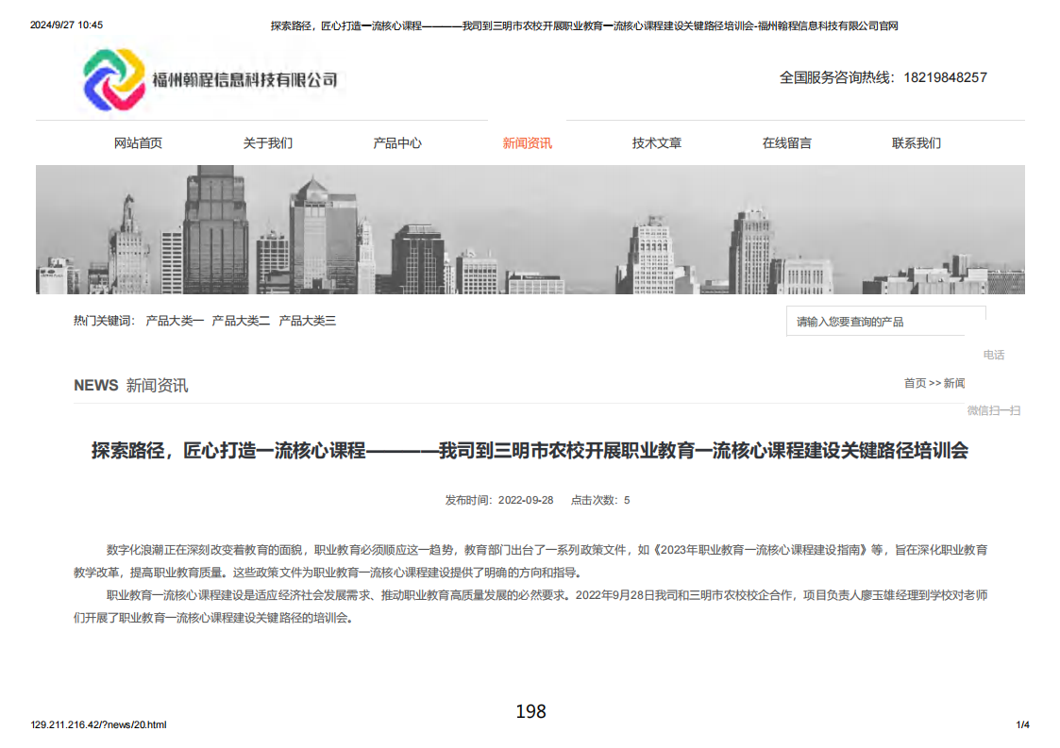The width and height of the screenshot is (1060, 748).
Task: Open the 技术文章 navigation item
Action: point(657,143)
